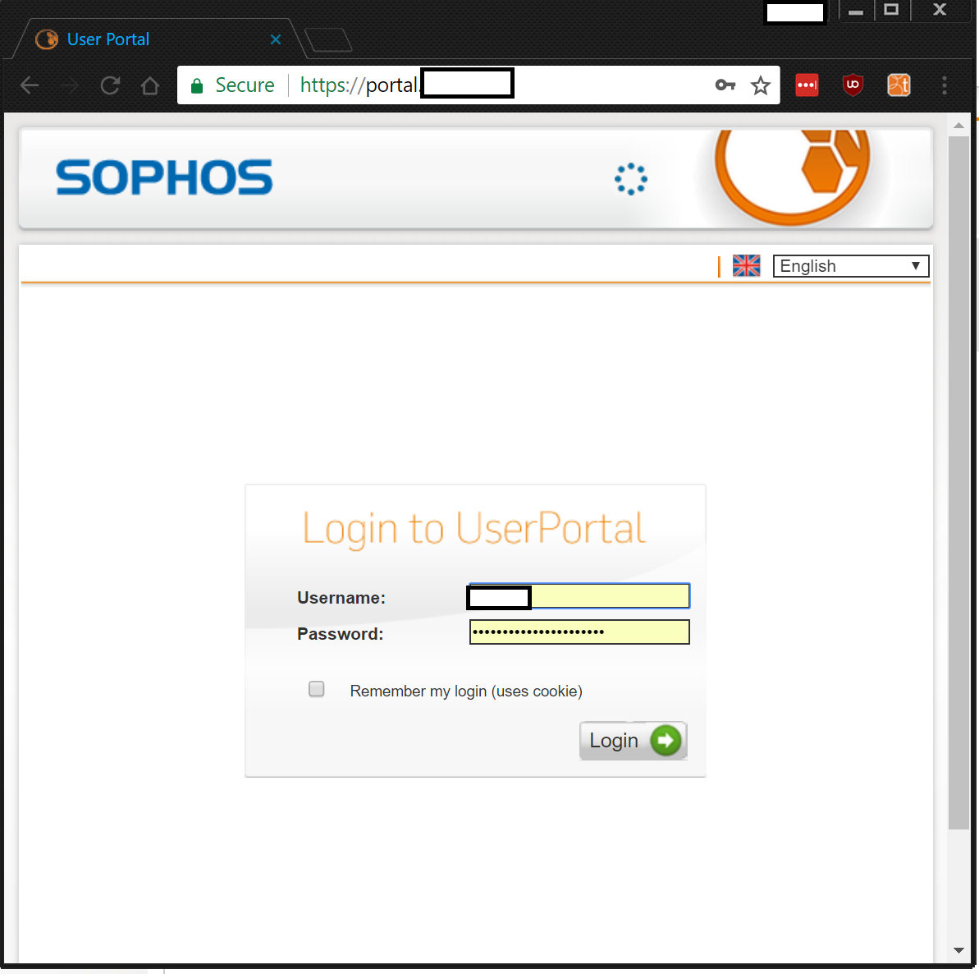Click the browser back arrow
Image resolution: width=979 pixels, height=974 pixels.
tap(30, 85)
